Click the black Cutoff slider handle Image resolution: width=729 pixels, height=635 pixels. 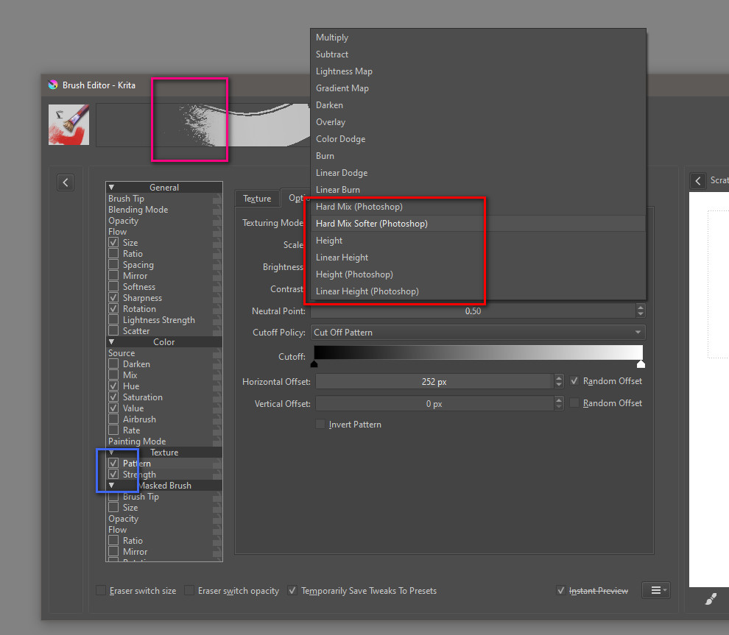tap(314, 364)
